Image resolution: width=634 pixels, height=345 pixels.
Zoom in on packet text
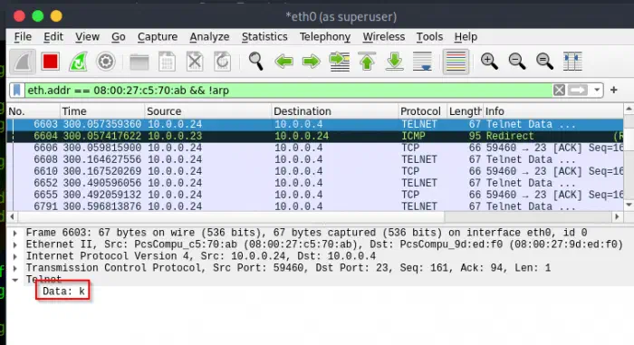pyautogui.click(x=489, y=62)
